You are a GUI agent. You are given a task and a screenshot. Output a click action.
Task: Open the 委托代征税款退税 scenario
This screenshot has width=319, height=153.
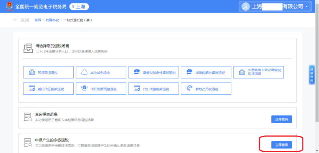(48, 89)
